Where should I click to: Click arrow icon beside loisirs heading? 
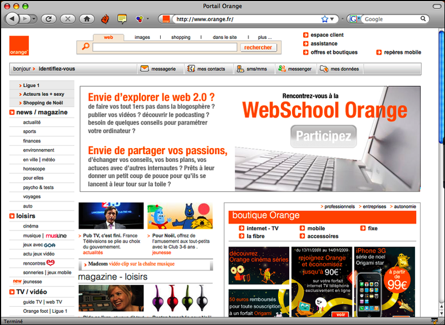[12, 216]
